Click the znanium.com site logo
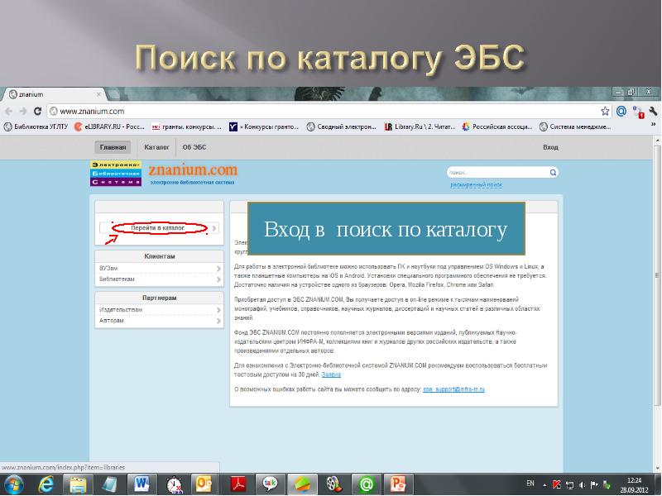The image size is (662, 496). point(192,171)
